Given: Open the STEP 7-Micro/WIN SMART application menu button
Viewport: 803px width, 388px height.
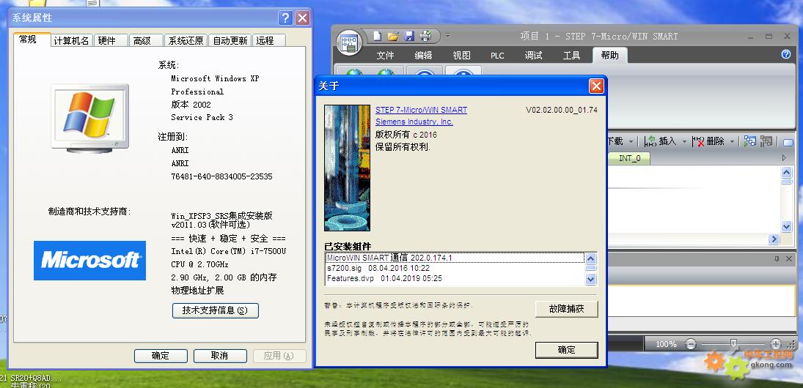Looking at the screenshot, I should click(x=349, y=42).
